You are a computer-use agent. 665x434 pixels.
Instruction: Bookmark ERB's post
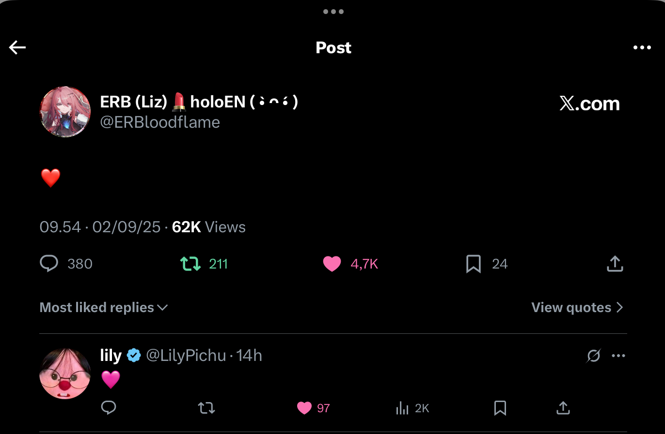pos(474,264)
